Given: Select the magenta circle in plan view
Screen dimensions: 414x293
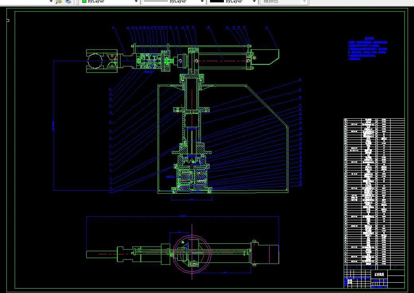Looking at the screenshot, I should [x=192, y=254].
